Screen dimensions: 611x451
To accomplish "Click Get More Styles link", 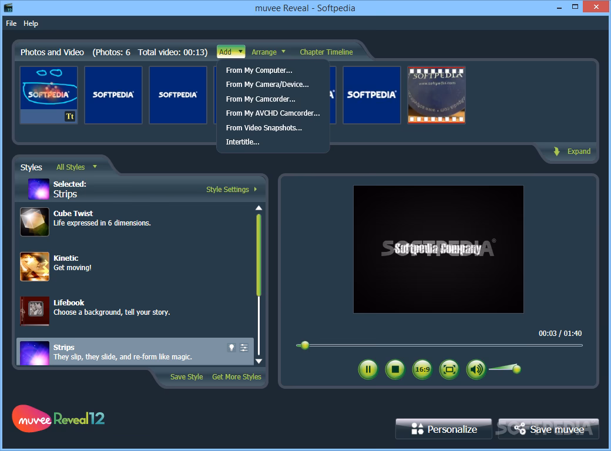I will pyautogui.click(x=237, y=376).
